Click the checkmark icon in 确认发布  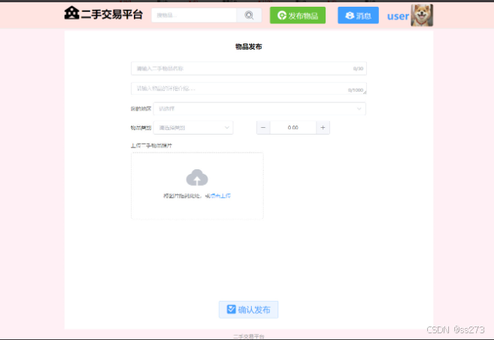coord(232,309)
